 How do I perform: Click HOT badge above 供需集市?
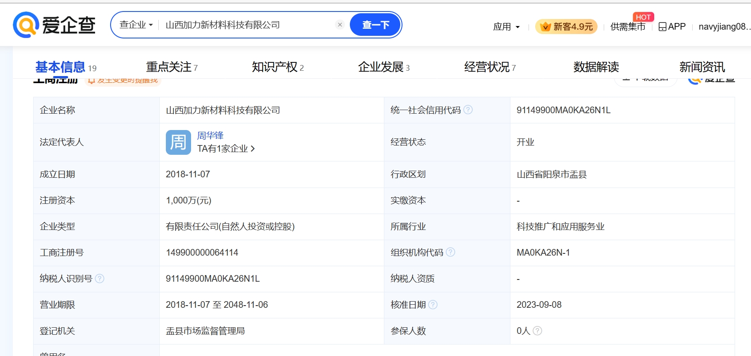643,17
